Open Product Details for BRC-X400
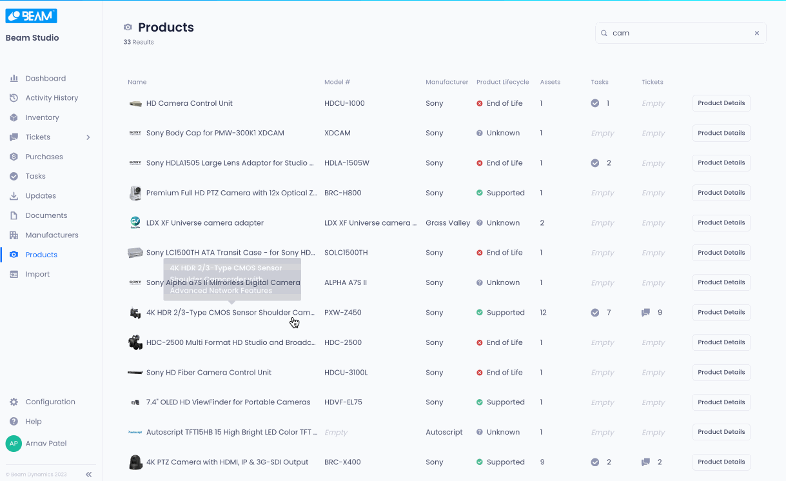 pos(722,462)
